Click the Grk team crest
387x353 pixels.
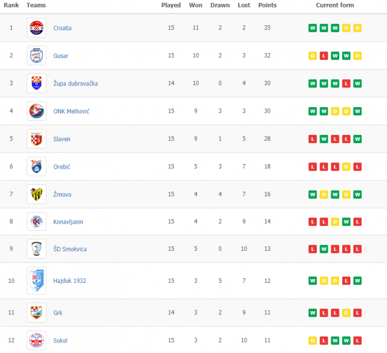click(36, 313)
